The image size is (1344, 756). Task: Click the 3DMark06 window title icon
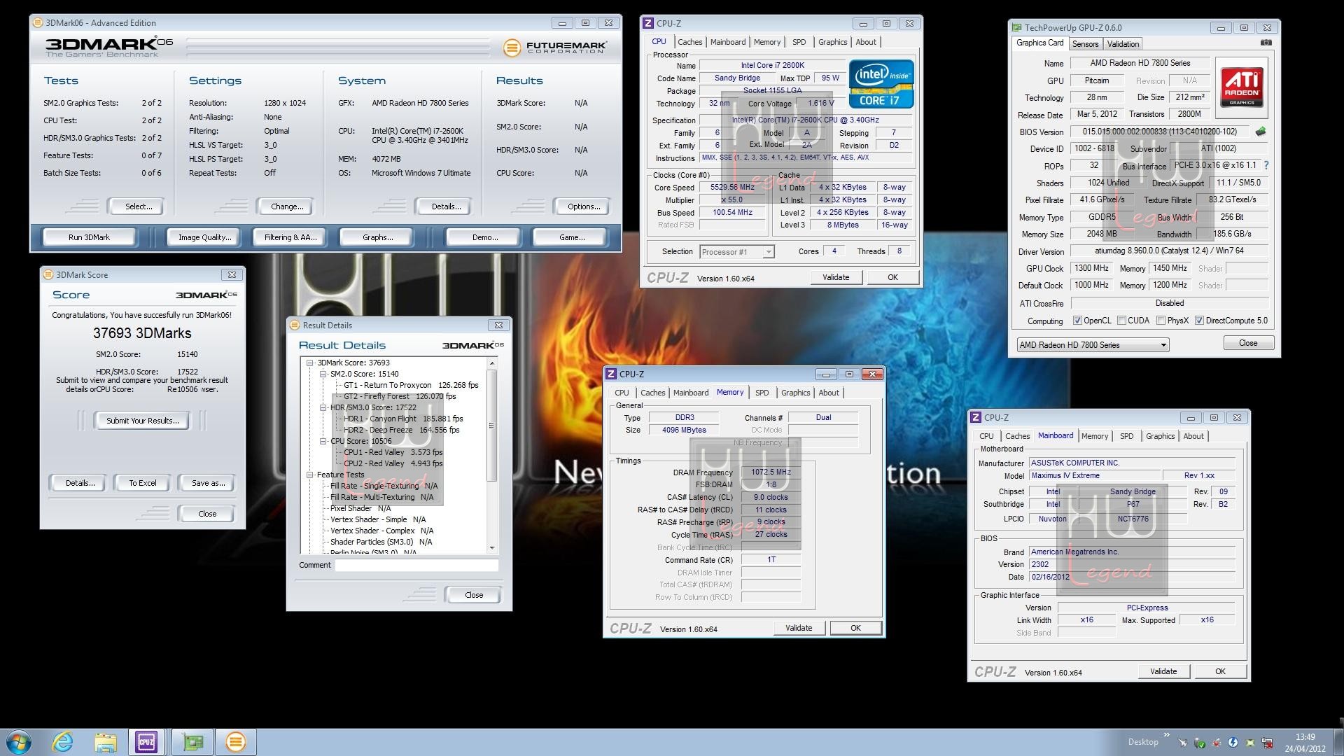[39, 23]
